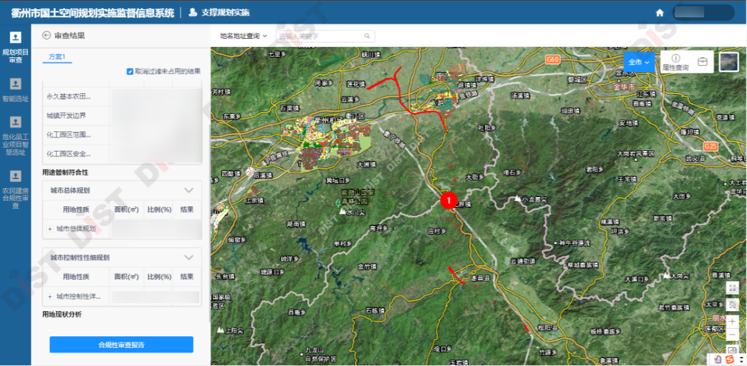Open 农民建房合规性审查 sidebar module
747x366 pixels.
15,190
